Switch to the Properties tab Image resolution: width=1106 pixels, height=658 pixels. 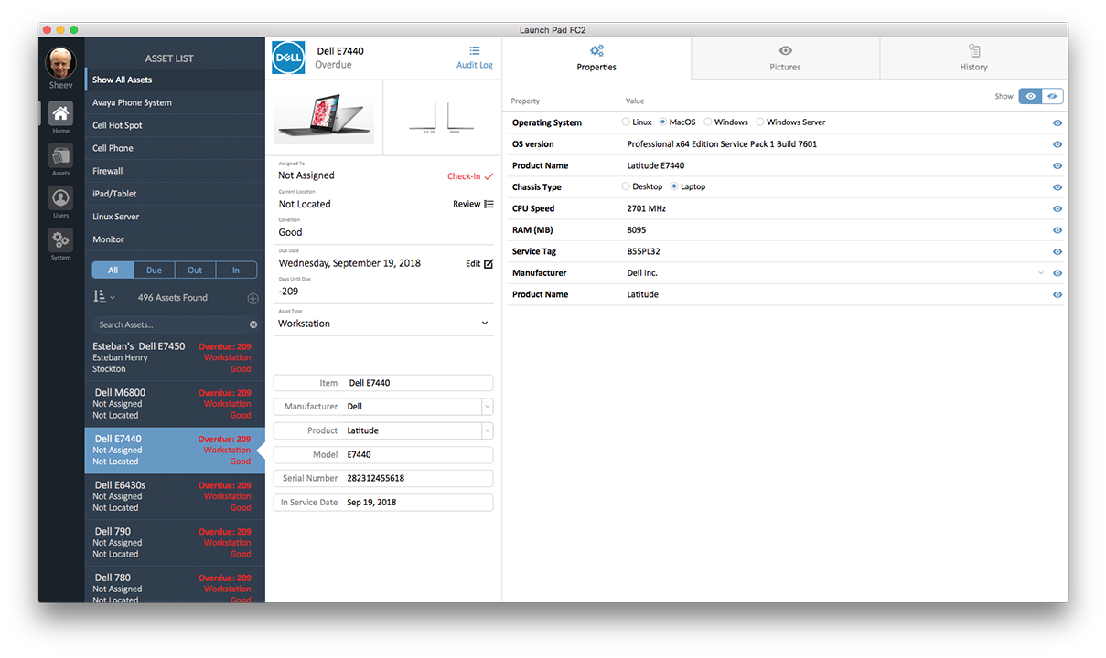(596, 58)
